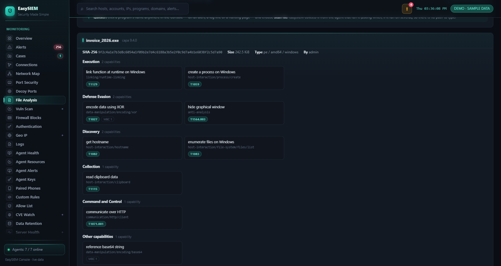The image size is (501, 266).
Task: Click the Firewall Blocks icon
Action: click(10, 118)
